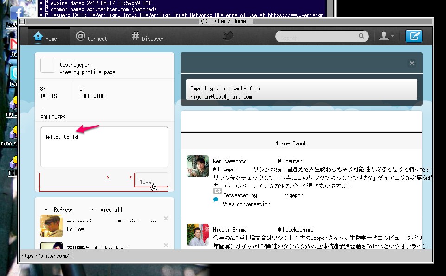Click the Discover hashtag icon
446x276 pixels.
pos(136,36)
